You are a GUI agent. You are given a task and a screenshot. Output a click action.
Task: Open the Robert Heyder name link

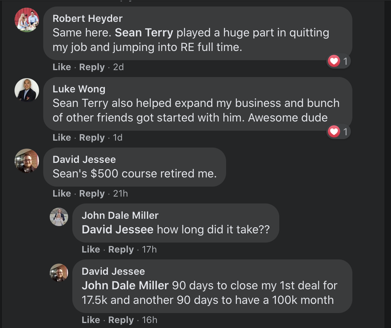point(88,18)
